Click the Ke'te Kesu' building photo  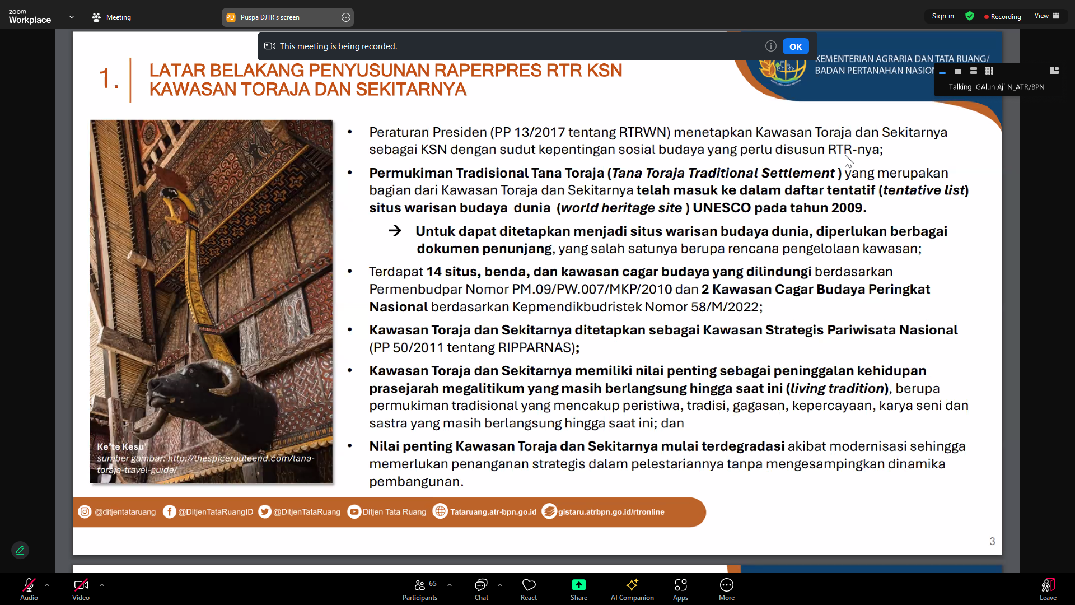pos(211,301)
